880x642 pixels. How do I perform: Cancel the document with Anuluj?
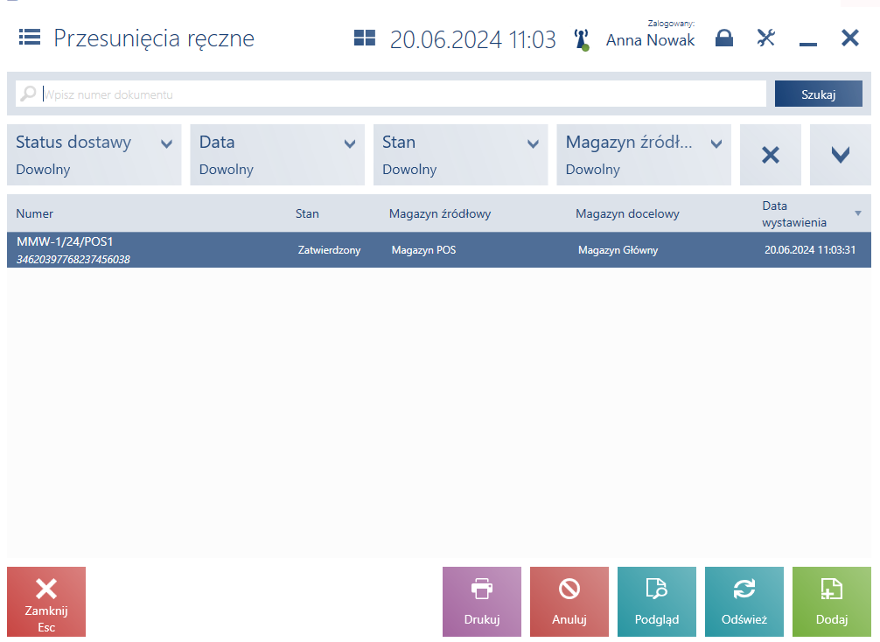[569, 602]
